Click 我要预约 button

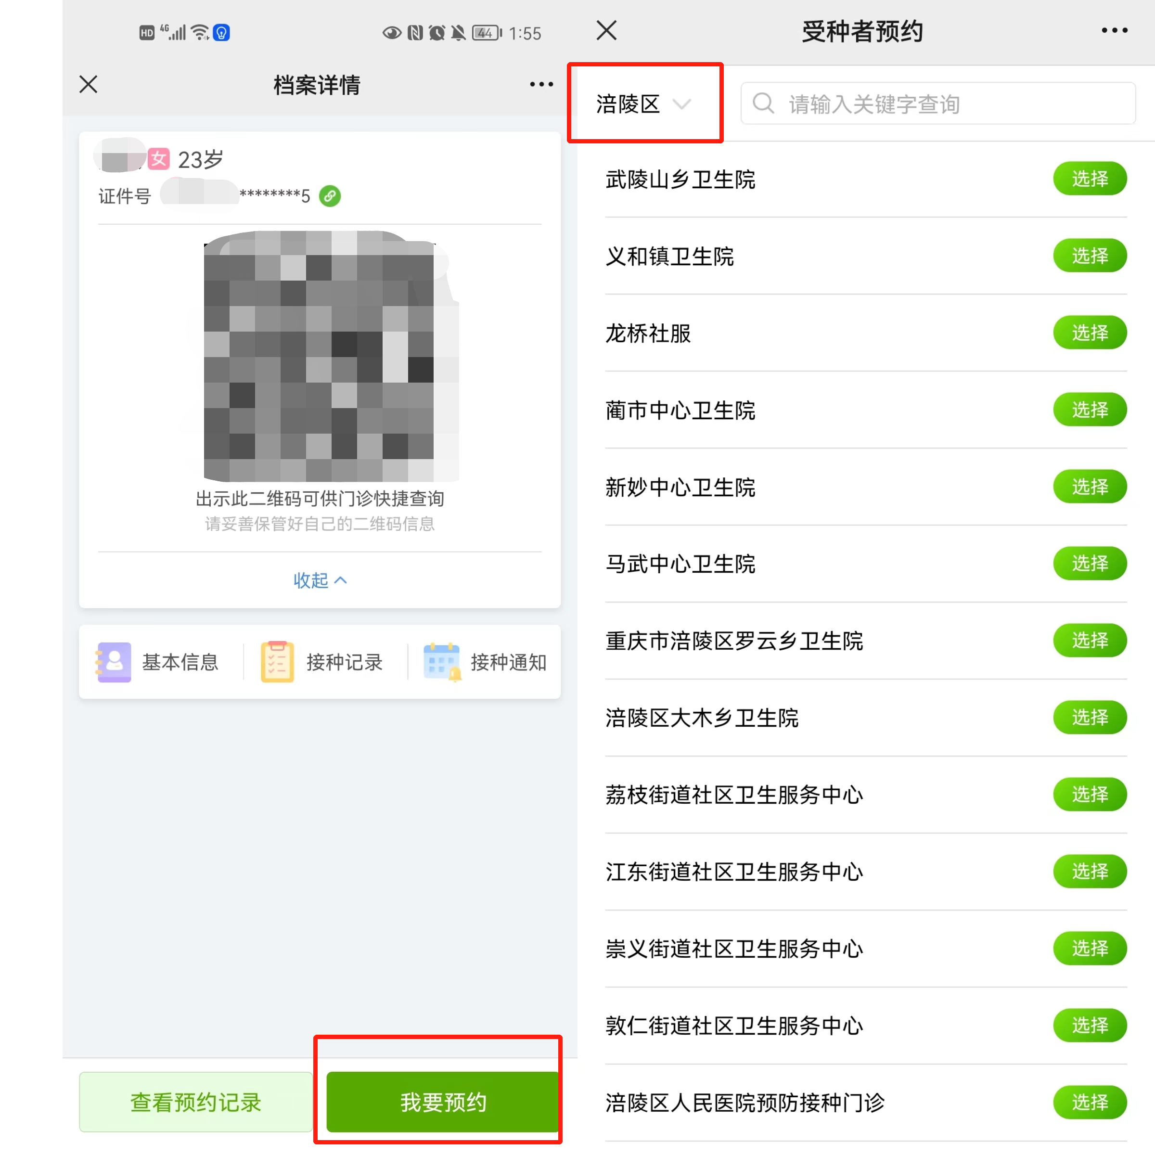pyautogui.click(x=442, y=1102)
